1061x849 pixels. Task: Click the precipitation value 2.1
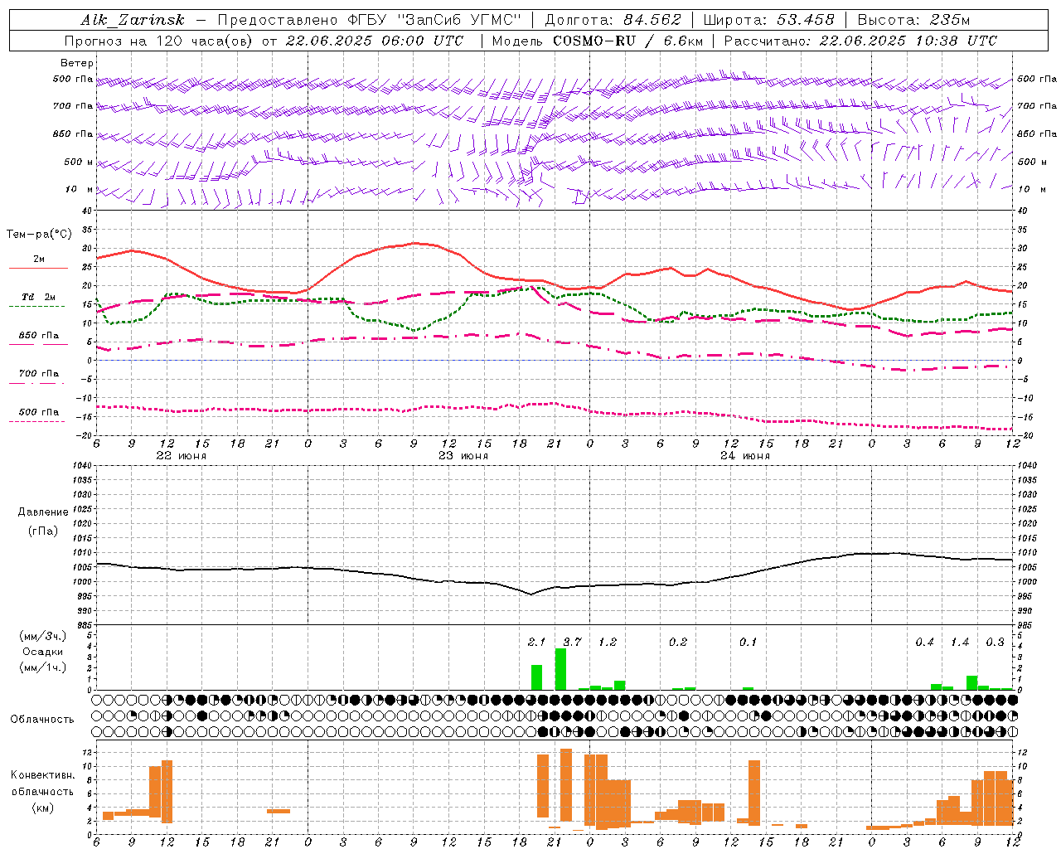point(536,643)
